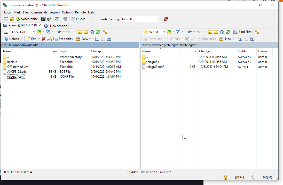The height and width of the screenshot is (185, 283).
Task: Click the session lock icon in status bar
Action: click(x=225, y=177)
